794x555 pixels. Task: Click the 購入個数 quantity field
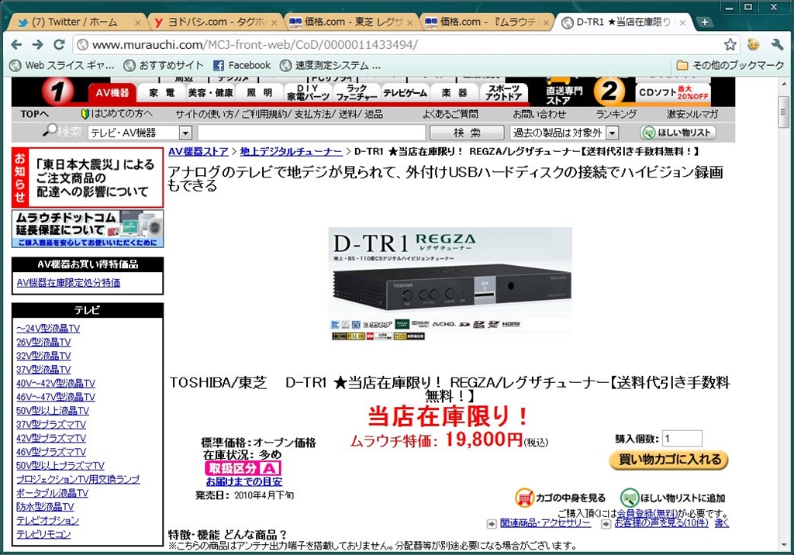point(682,438)
